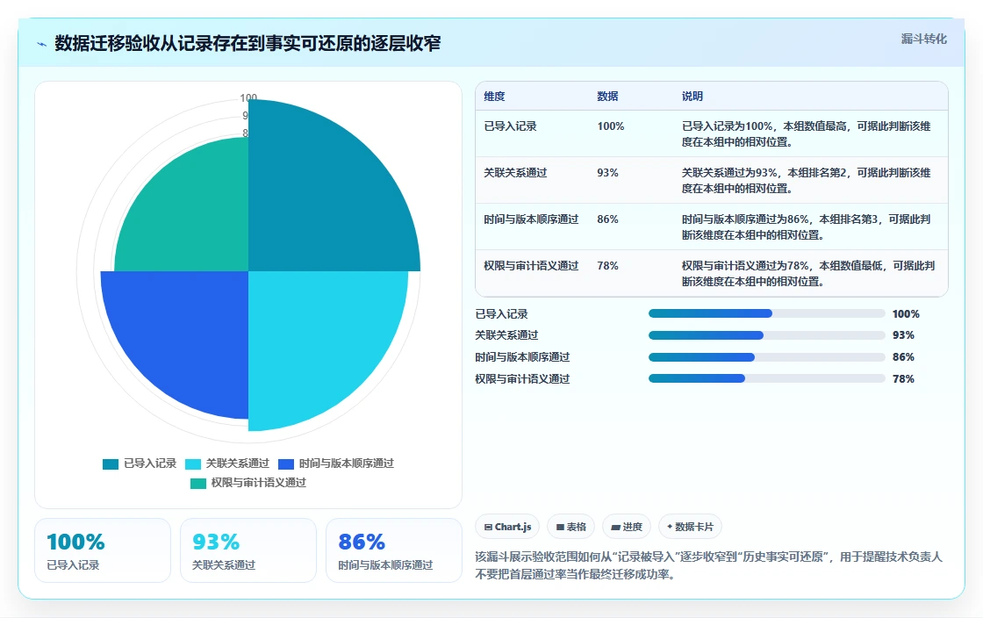Screen dimensions: 983x618
Task: Click the 78% label beside progress bar
Action: click(x=903, y=378)
